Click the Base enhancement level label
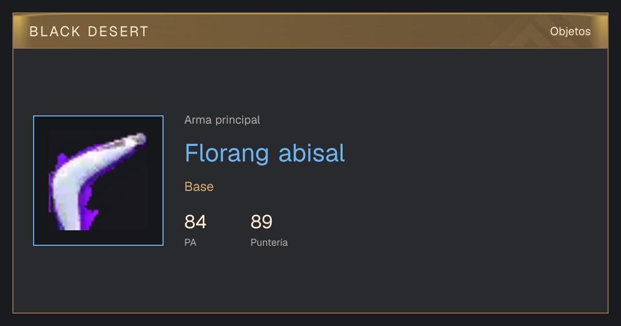The height and width of the screenshot is (326, 621). [x=199, y=187]
